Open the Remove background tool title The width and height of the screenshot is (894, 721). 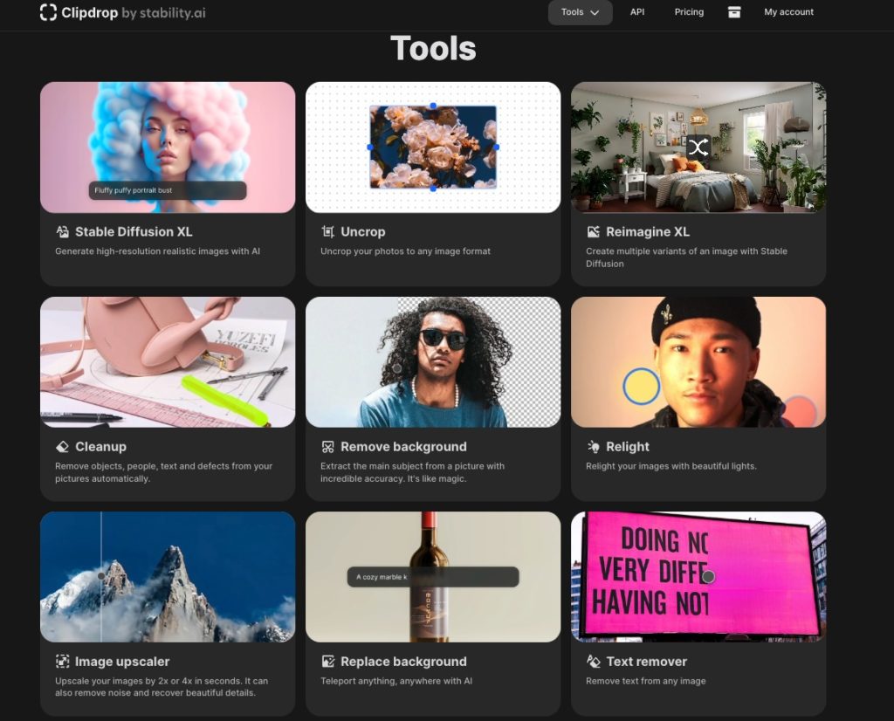(x=403, y=447)
